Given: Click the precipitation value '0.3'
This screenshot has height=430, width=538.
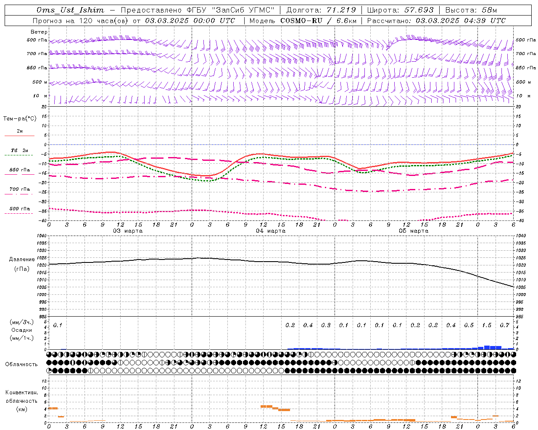Looking at the screenshot, I should tap(326, 325).
